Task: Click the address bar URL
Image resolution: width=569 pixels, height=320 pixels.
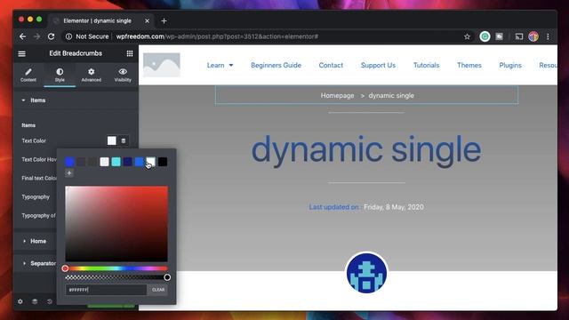Action: tap(217, 36)
